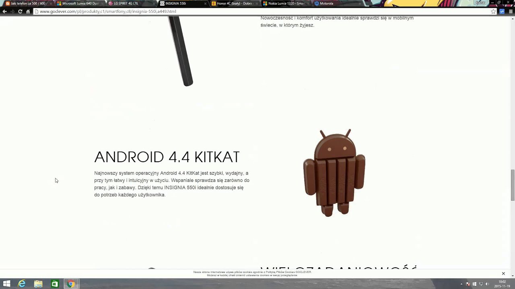This screenshot has width=515, height=289.
Task: Open the Chrome menu button
Action: 511,12
